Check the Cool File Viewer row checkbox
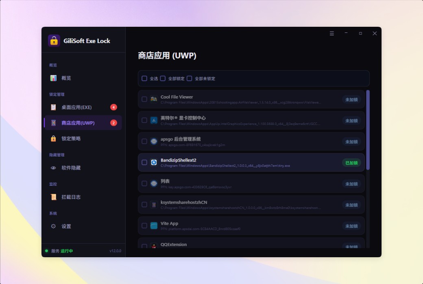This screenshot has width=423, height=284. pos(144,99)
